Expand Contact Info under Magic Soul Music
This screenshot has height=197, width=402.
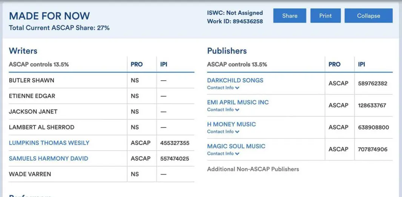point(223,154)
